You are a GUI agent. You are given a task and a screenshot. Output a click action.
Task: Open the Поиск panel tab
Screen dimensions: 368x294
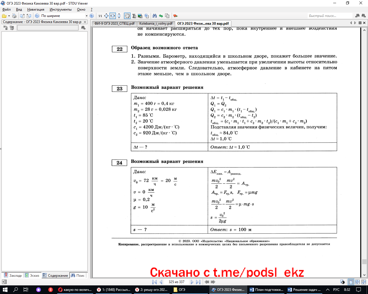pos(78,275)
